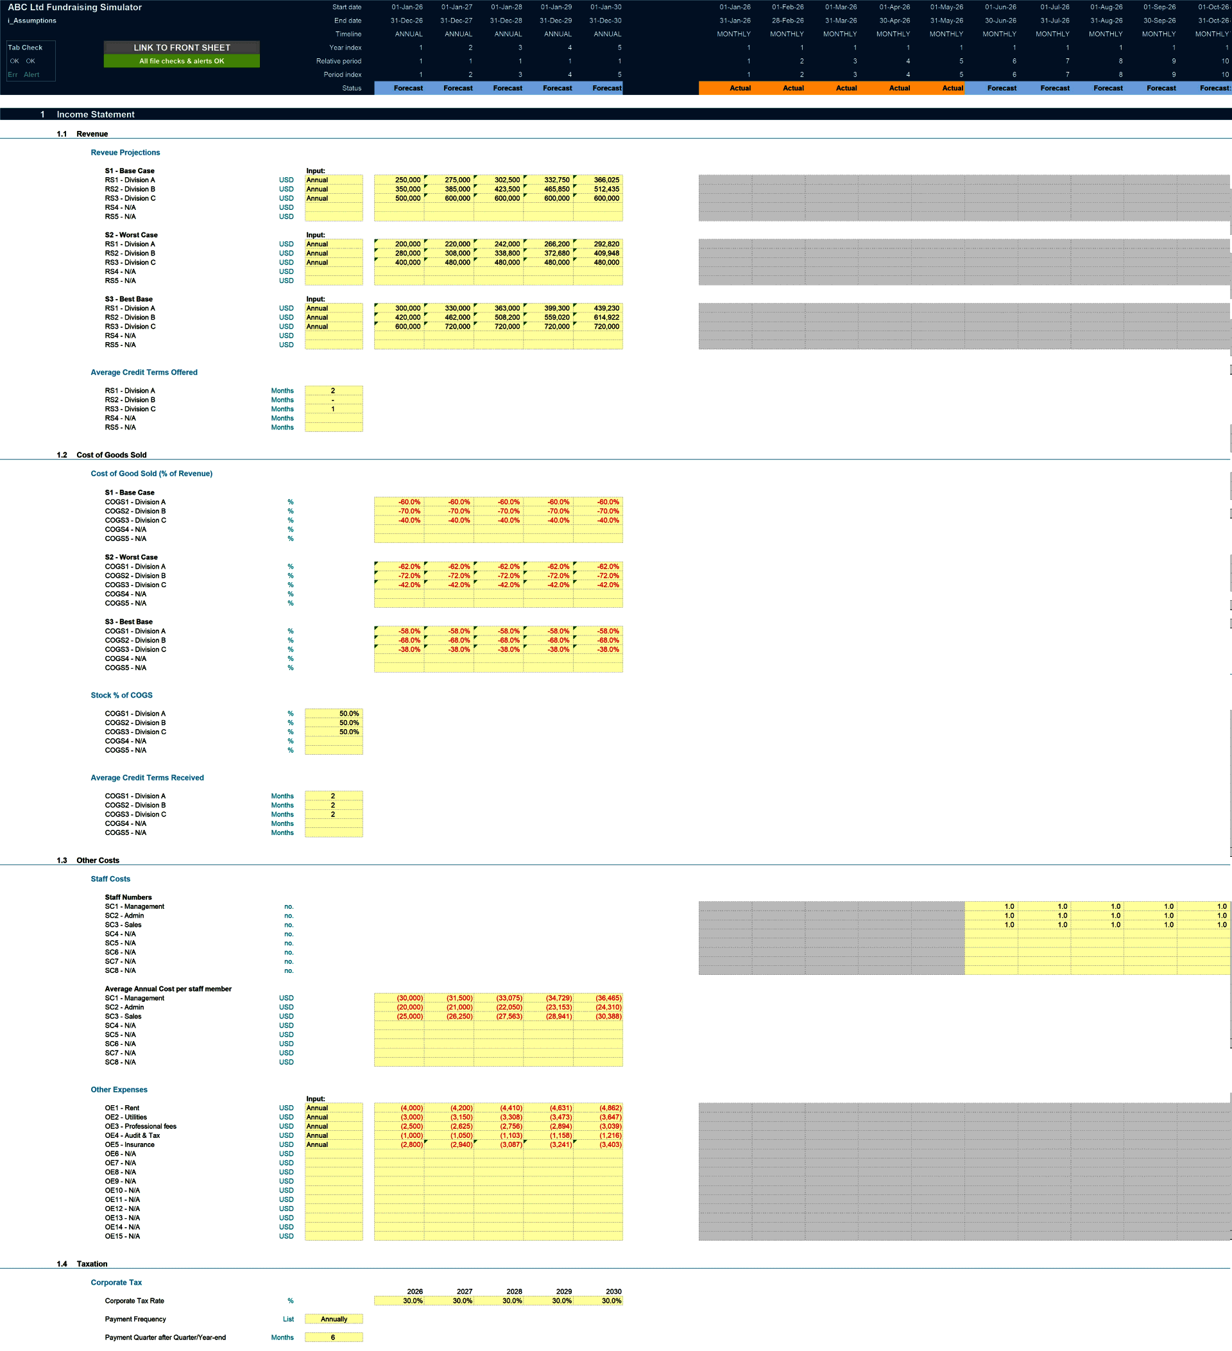
Task: Click the '1.4 Taxation' heading
Action: 81,1264
